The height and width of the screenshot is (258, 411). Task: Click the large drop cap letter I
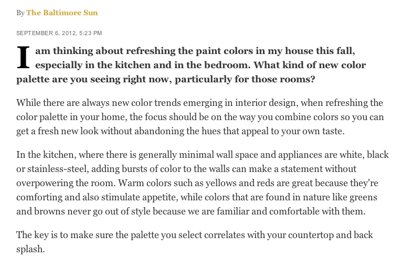(x=23, y=58)
